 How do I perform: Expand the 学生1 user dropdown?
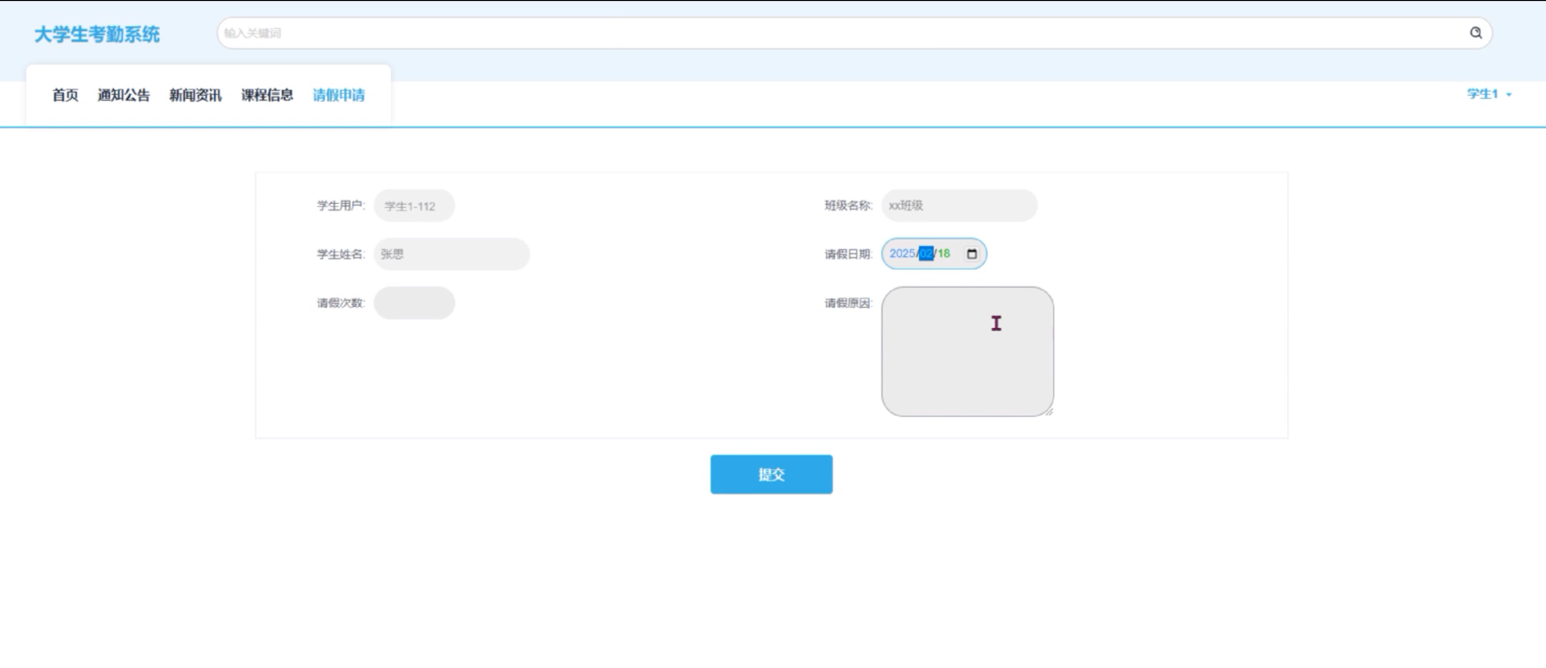(1488, 94)
